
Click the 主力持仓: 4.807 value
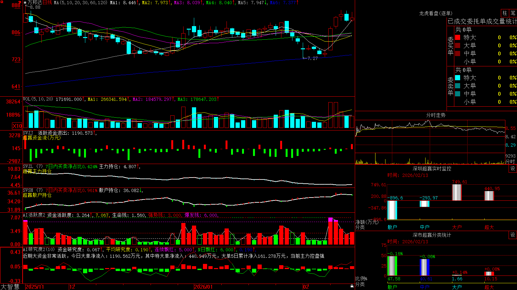(x=119, y=167)
